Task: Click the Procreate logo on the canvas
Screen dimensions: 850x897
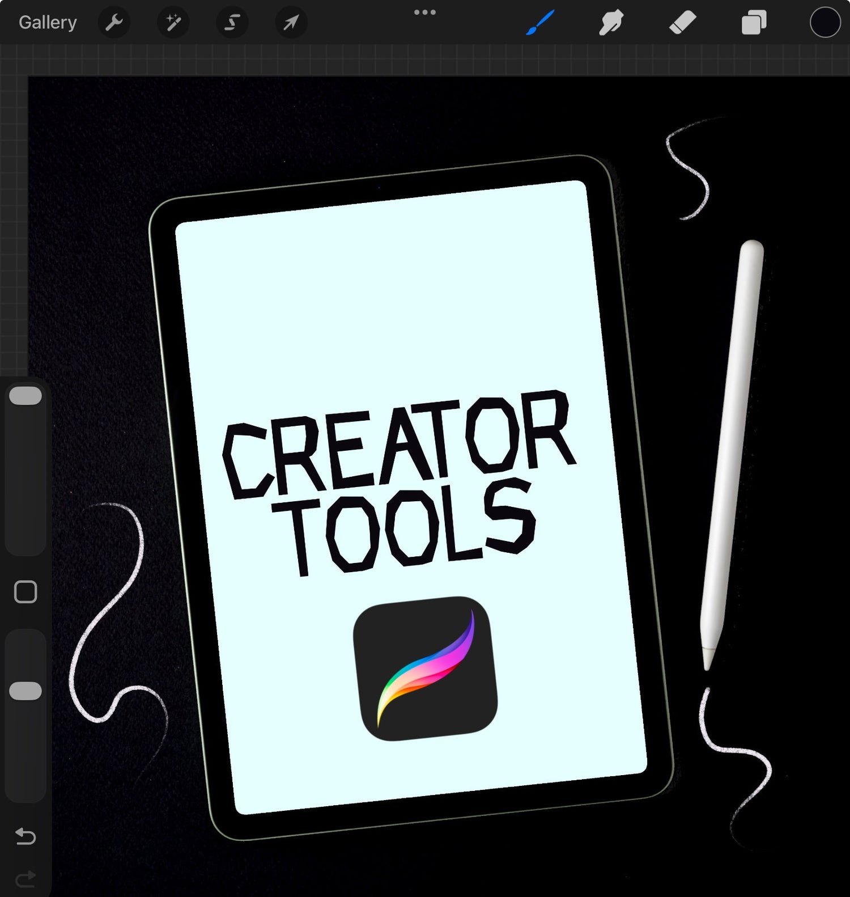Action: pyautogui.click(x=425, y=668)
